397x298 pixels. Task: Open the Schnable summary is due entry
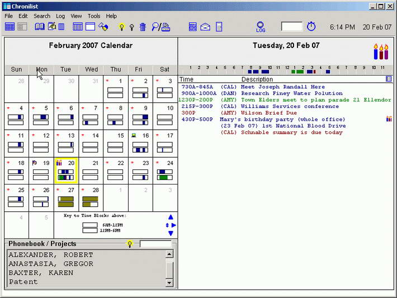pos(292,133)
